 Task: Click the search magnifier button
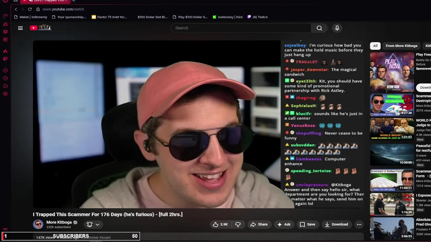tap(319, 28)
